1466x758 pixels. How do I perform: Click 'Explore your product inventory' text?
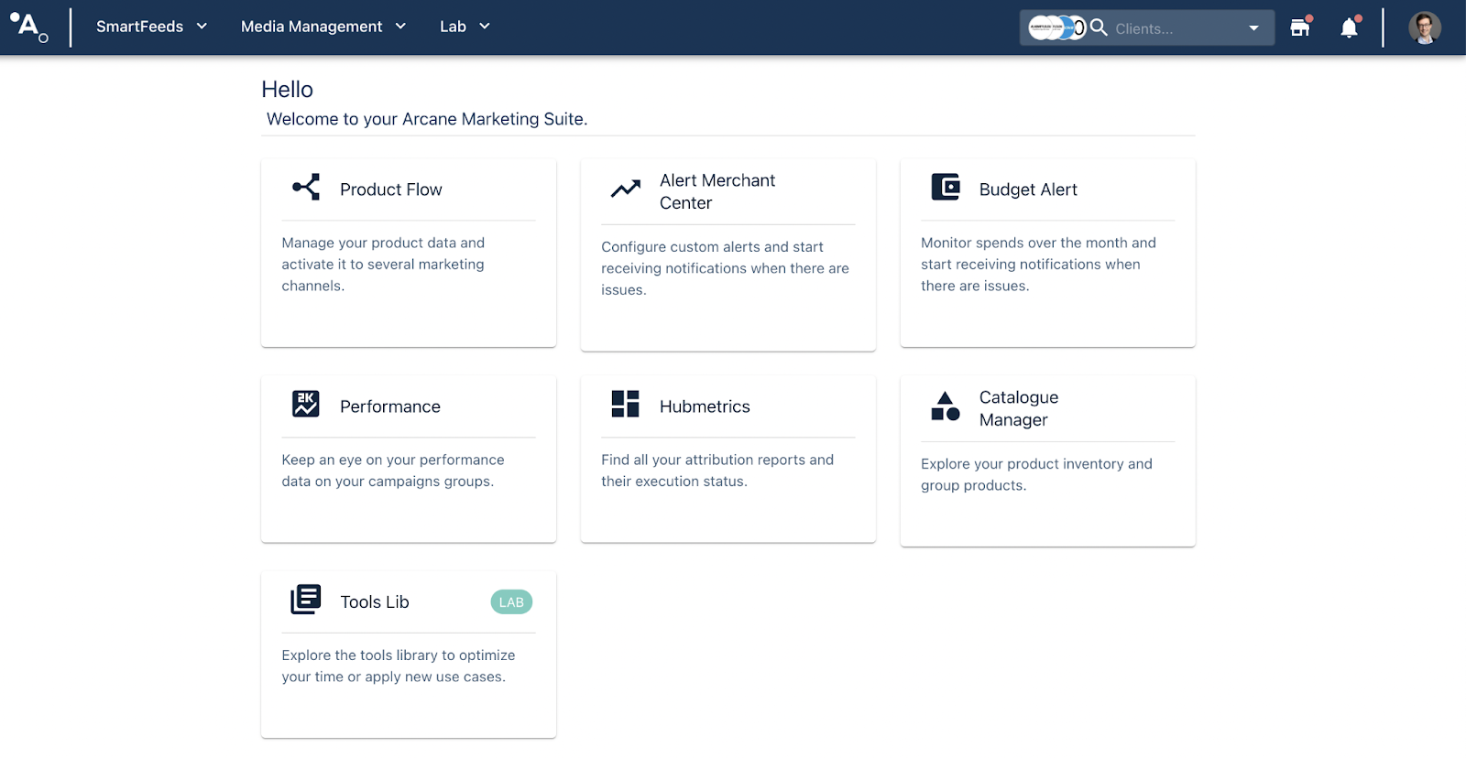(x=1036, y=475)
